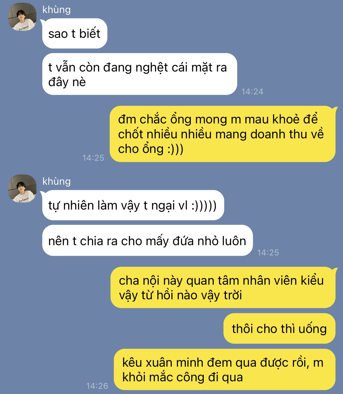The image size is (343, 394).
Task: Click the yellow 'đm chắc ổng mong' message
Action: point(223,134)
